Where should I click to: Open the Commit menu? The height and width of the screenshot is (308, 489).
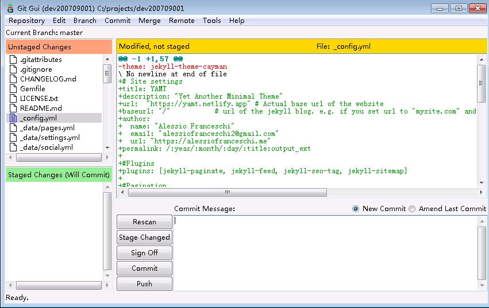(118, 21)
